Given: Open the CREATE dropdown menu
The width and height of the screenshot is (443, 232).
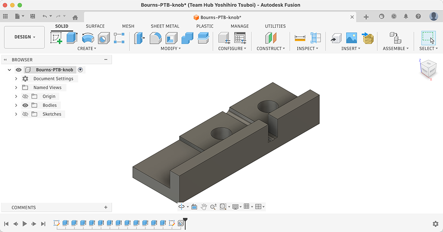Looking at the screenshot, I should click(x=87, y=48).
